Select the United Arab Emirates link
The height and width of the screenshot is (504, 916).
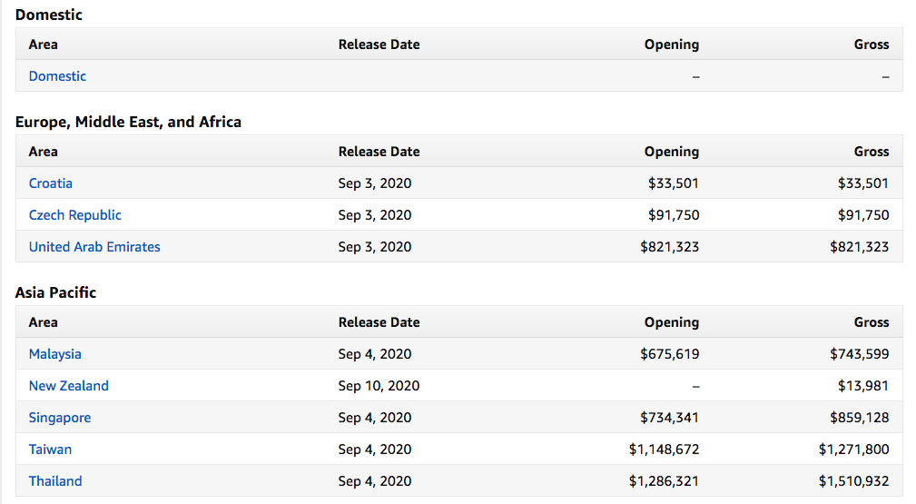94,247
